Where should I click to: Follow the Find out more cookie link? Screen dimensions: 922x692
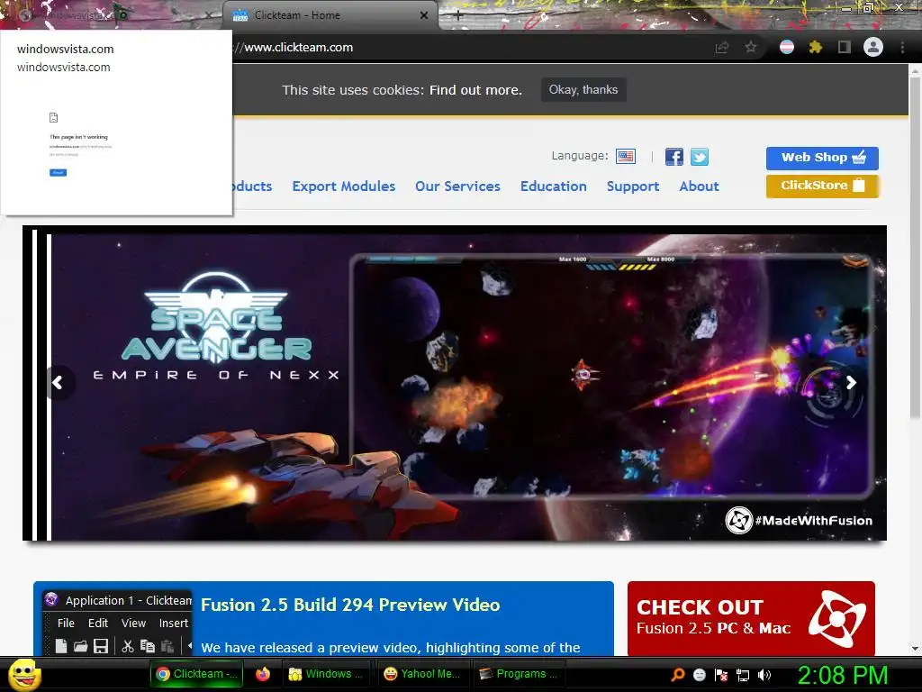[475, 90]
